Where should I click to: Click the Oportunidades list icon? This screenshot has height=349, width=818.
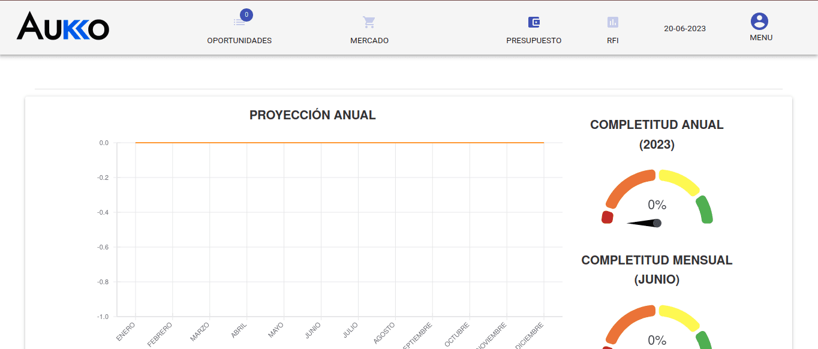[x=239, y=23]
